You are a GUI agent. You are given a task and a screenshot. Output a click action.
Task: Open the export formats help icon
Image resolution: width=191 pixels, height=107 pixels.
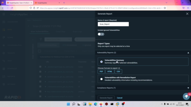tap(119, 68)
